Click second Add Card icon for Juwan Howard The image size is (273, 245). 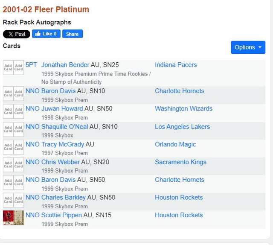click(x=19, y=111)
